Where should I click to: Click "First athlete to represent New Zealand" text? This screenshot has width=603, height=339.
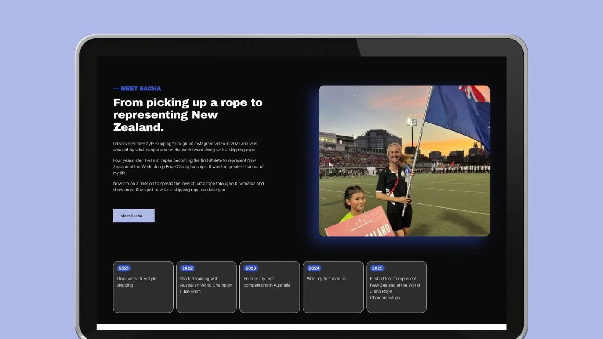(395, 288)
